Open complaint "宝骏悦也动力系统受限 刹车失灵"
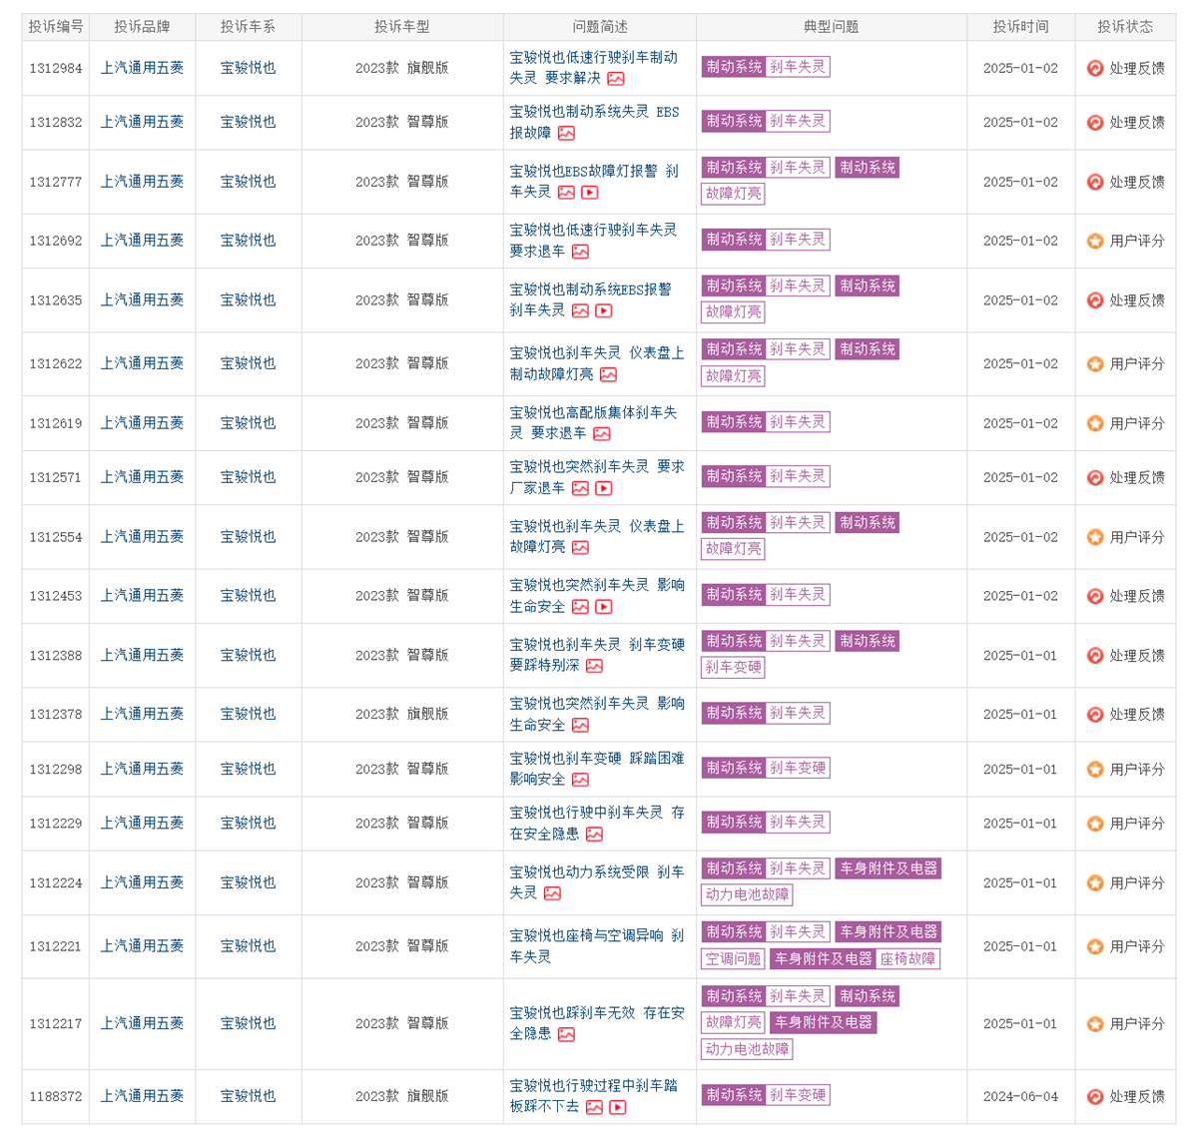 click(x=597, y=882)
